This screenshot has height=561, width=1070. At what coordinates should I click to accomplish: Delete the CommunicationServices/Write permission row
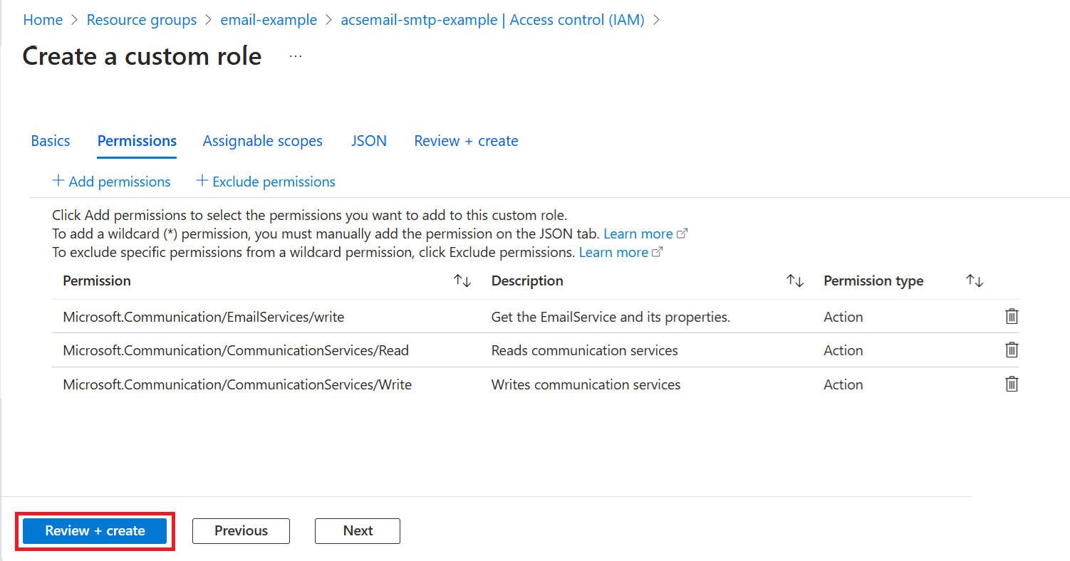pyautogui.click(x=1011, y=384)
